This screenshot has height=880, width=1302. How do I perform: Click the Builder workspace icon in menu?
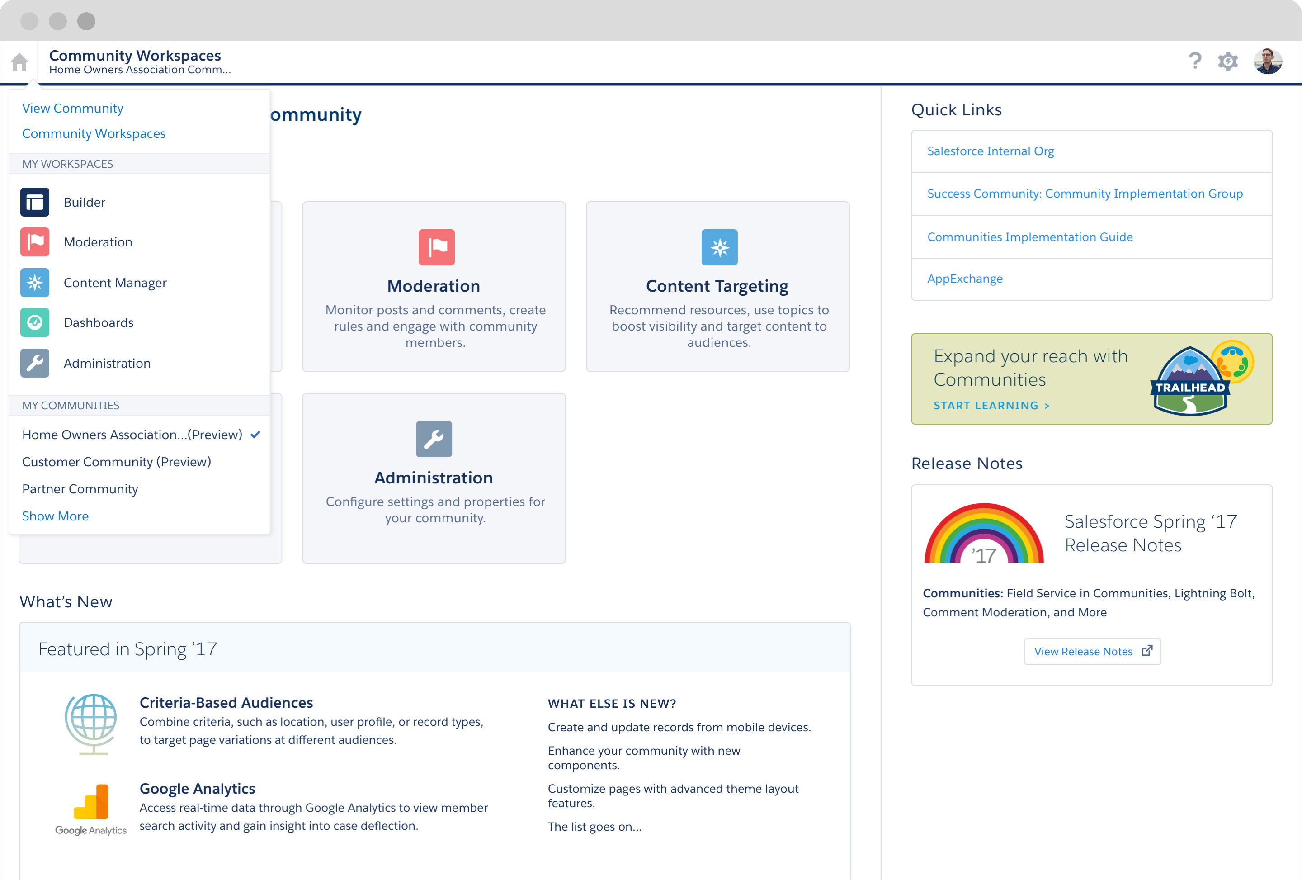35,202
